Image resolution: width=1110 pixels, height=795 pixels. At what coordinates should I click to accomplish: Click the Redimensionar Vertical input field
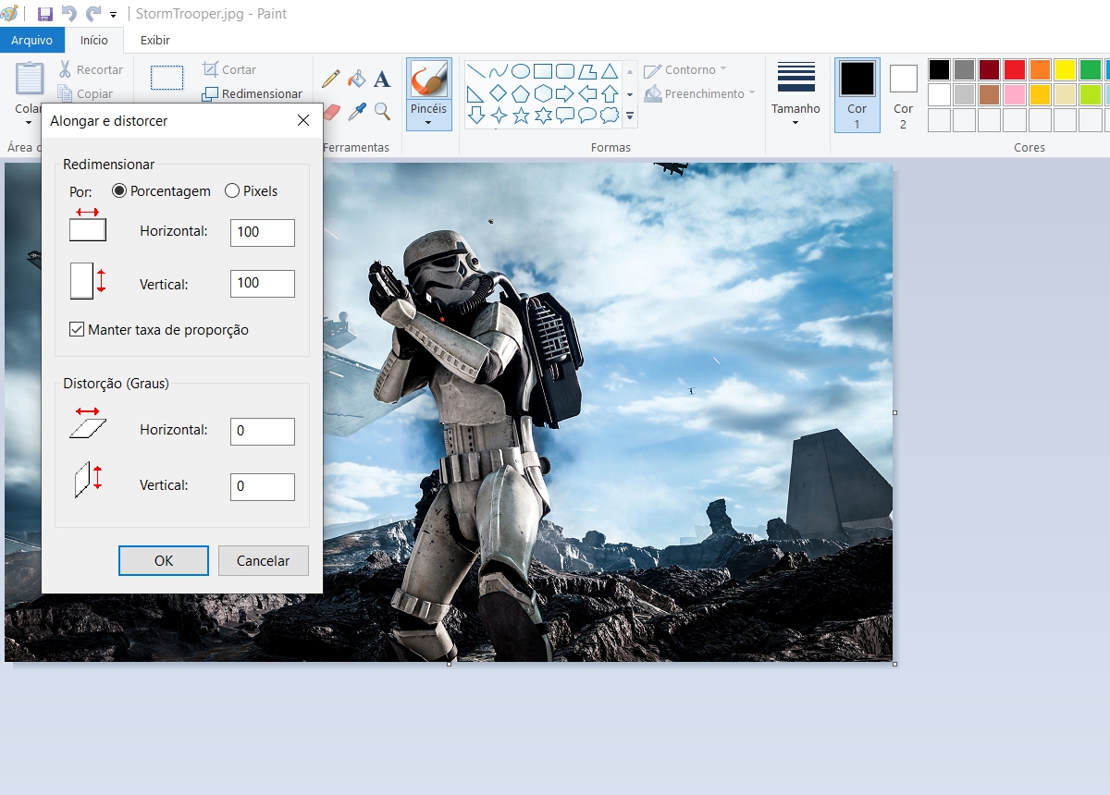click(263, 283)
